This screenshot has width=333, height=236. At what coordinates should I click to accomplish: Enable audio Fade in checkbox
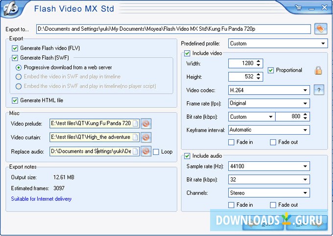coord(231,205)
